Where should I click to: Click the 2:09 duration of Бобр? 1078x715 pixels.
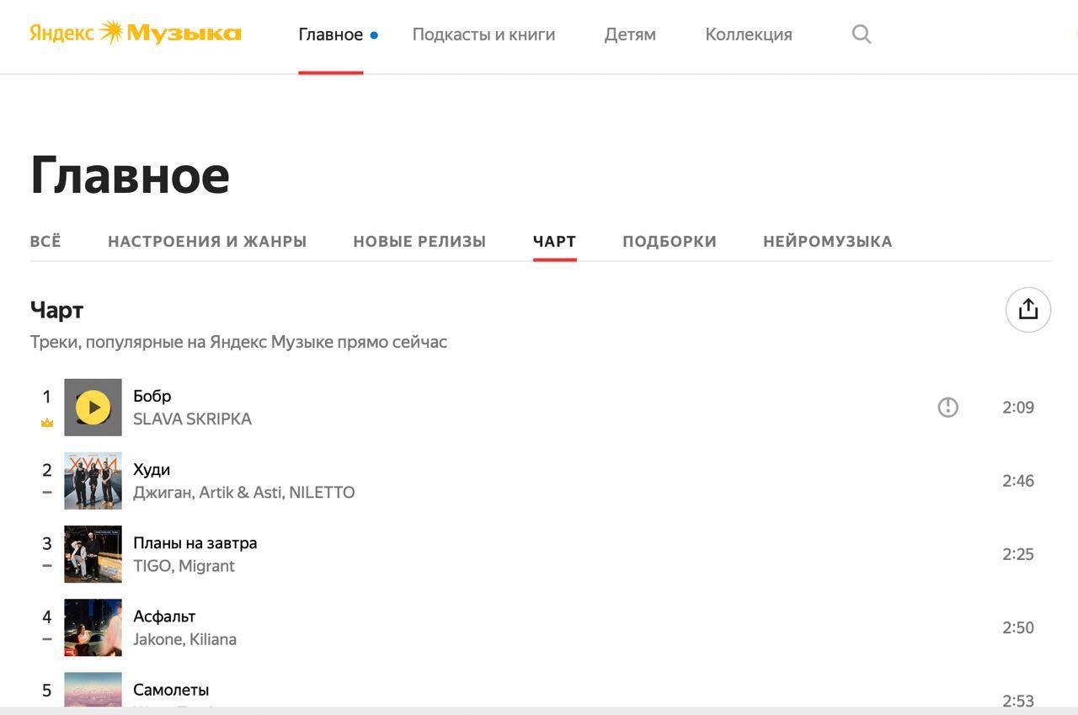click(x=1018, y=408)
